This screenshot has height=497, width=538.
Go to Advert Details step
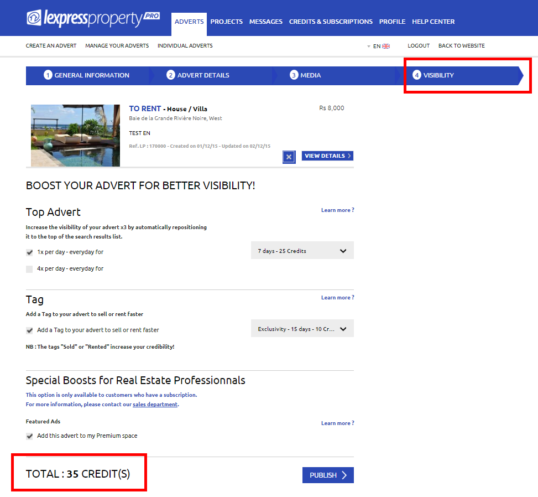point(211,76)
